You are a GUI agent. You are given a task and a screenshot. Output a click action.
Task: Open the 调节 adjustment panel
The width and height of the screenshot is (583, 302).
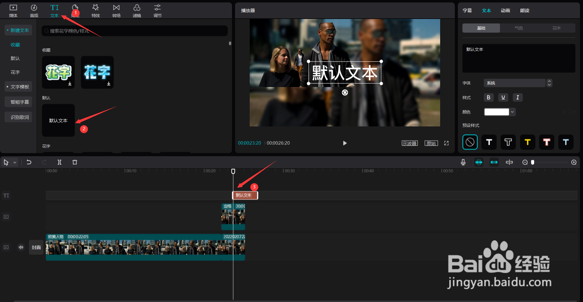(x=158, y=11)
